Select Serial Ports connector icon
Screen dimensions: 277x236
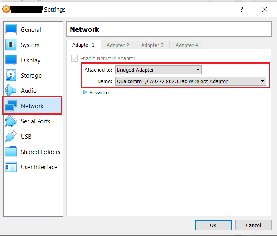(x=11, y=121)
